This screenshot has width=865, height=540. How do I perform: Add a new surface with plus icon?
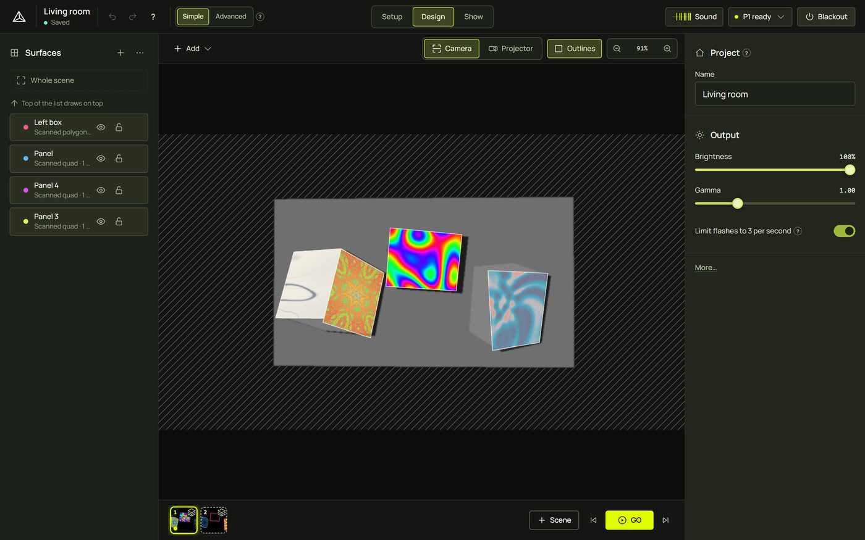click(120, 53)
